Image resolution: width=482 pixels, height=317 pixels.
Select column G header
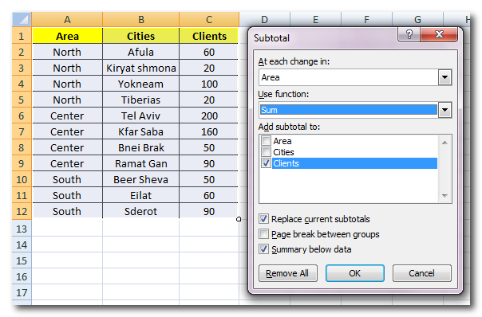[x=417, y=19]
